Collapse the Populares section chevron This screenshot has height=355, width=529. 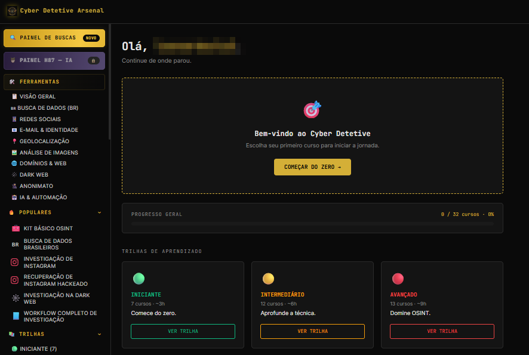click(x=99, y=212)
